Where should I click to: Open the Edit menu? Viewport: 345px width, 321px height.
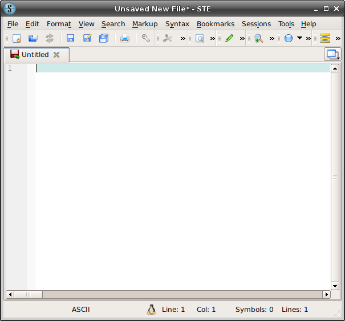tap(32, 24)
